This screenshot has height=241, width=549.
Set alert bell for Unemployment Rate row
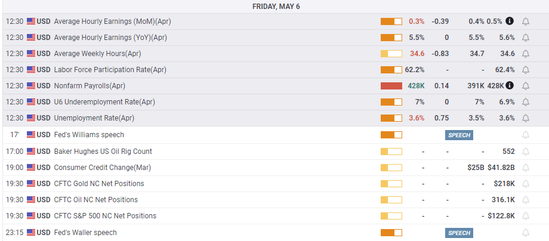(x=526, y=118)
